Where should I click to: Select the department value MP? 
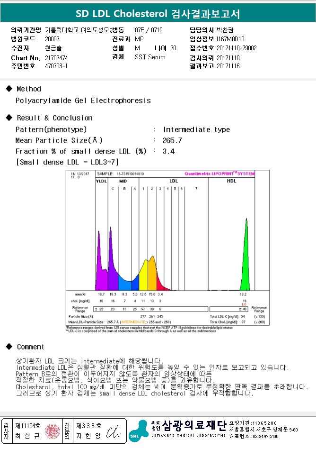point(139,39)
